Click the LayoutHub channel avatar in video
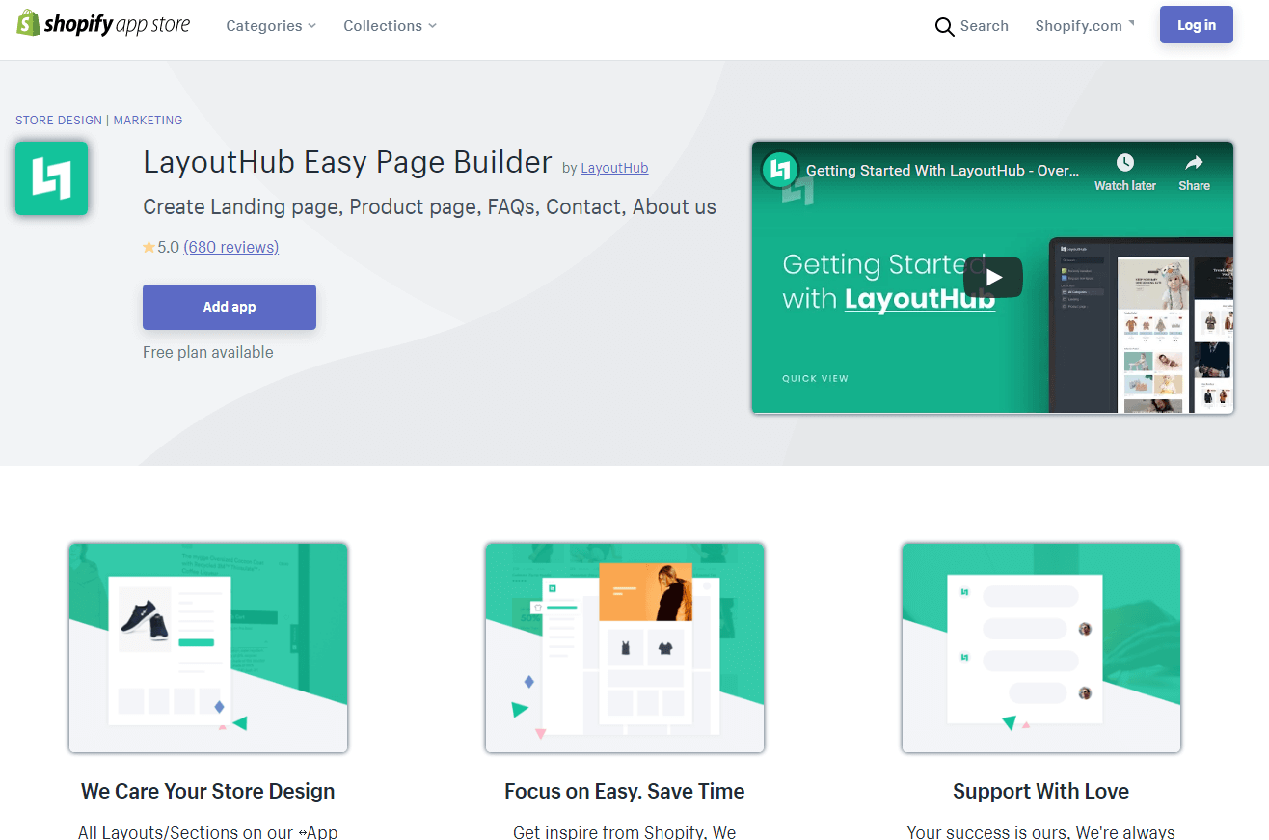The height and width of the screenshot is (840, 1269). click(x=780, y=171)
